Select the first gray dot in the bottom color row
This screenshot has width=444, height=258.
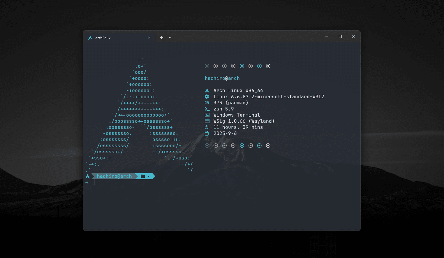pos(207,145)
